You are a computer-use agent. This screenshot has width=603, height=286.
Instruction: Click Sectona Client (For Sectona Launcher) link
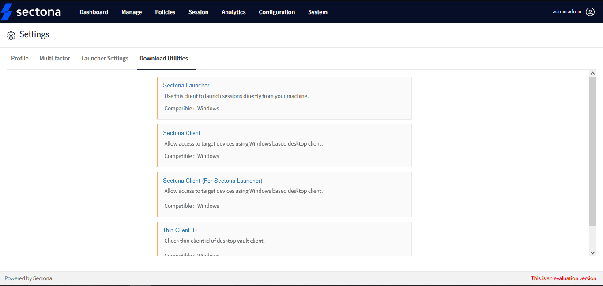(212, 181)
